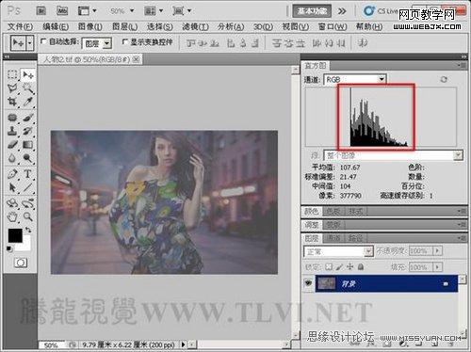Open the Filter menu
471x352 pixels.
[195, 26]
